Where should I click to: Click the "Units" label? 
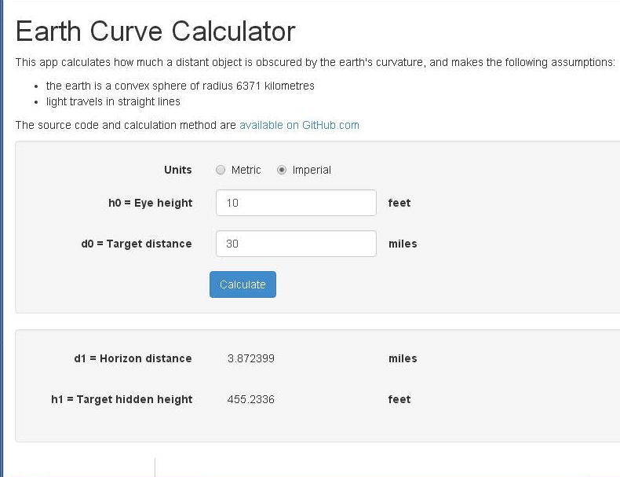pos(177,170)
